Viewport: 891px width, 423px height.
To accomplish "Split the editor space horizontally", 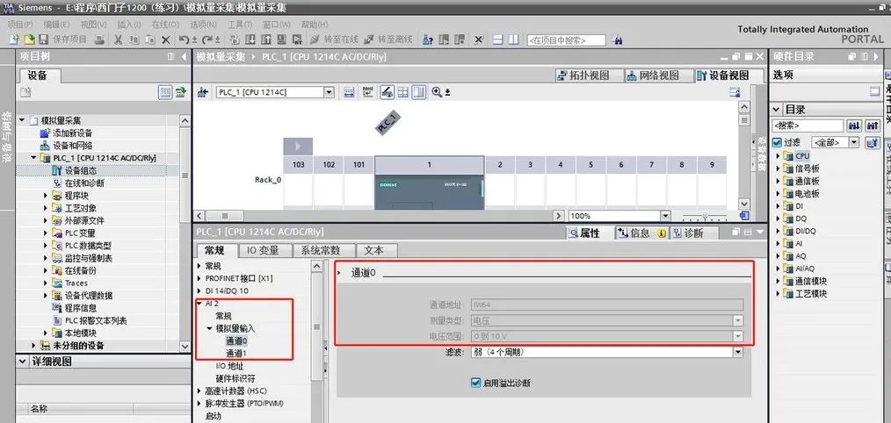I will [497, 39].
